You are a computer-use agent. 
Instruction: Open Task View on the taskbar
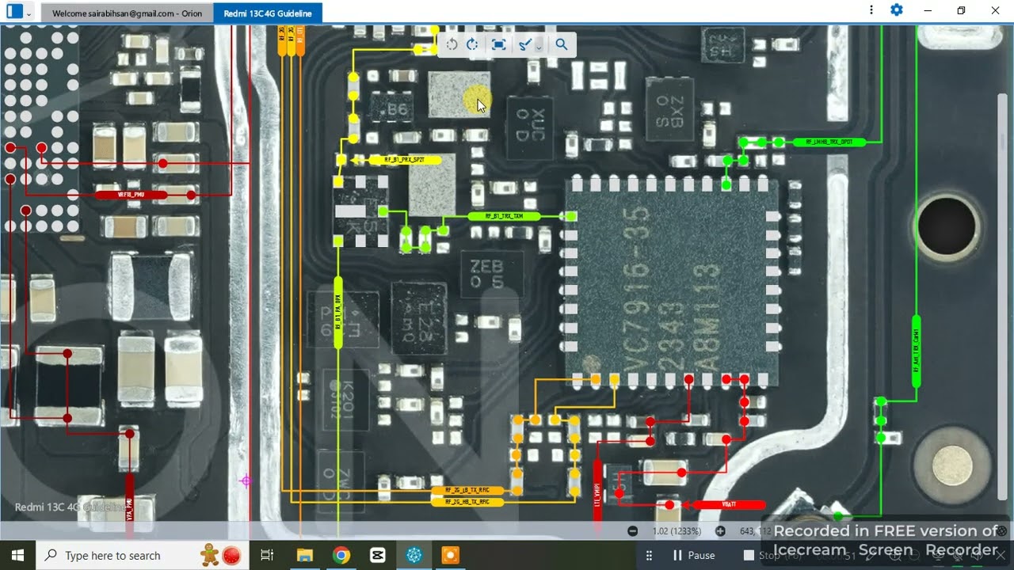267,555
